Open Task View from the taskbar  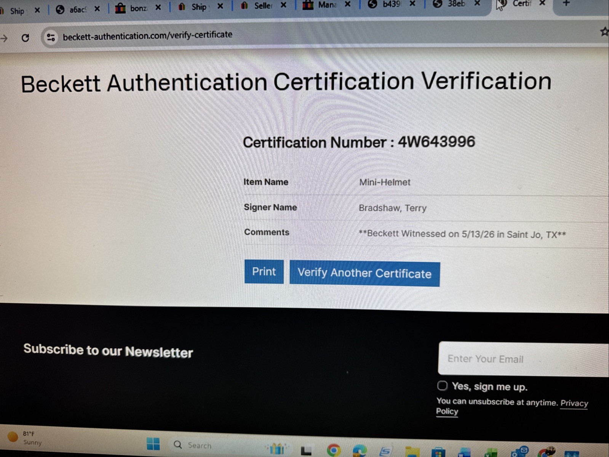(306, 451)
